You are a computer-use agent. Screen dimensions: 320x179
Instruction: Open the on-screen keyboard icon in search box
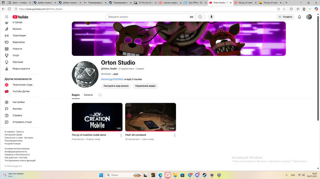pos(191,17)
